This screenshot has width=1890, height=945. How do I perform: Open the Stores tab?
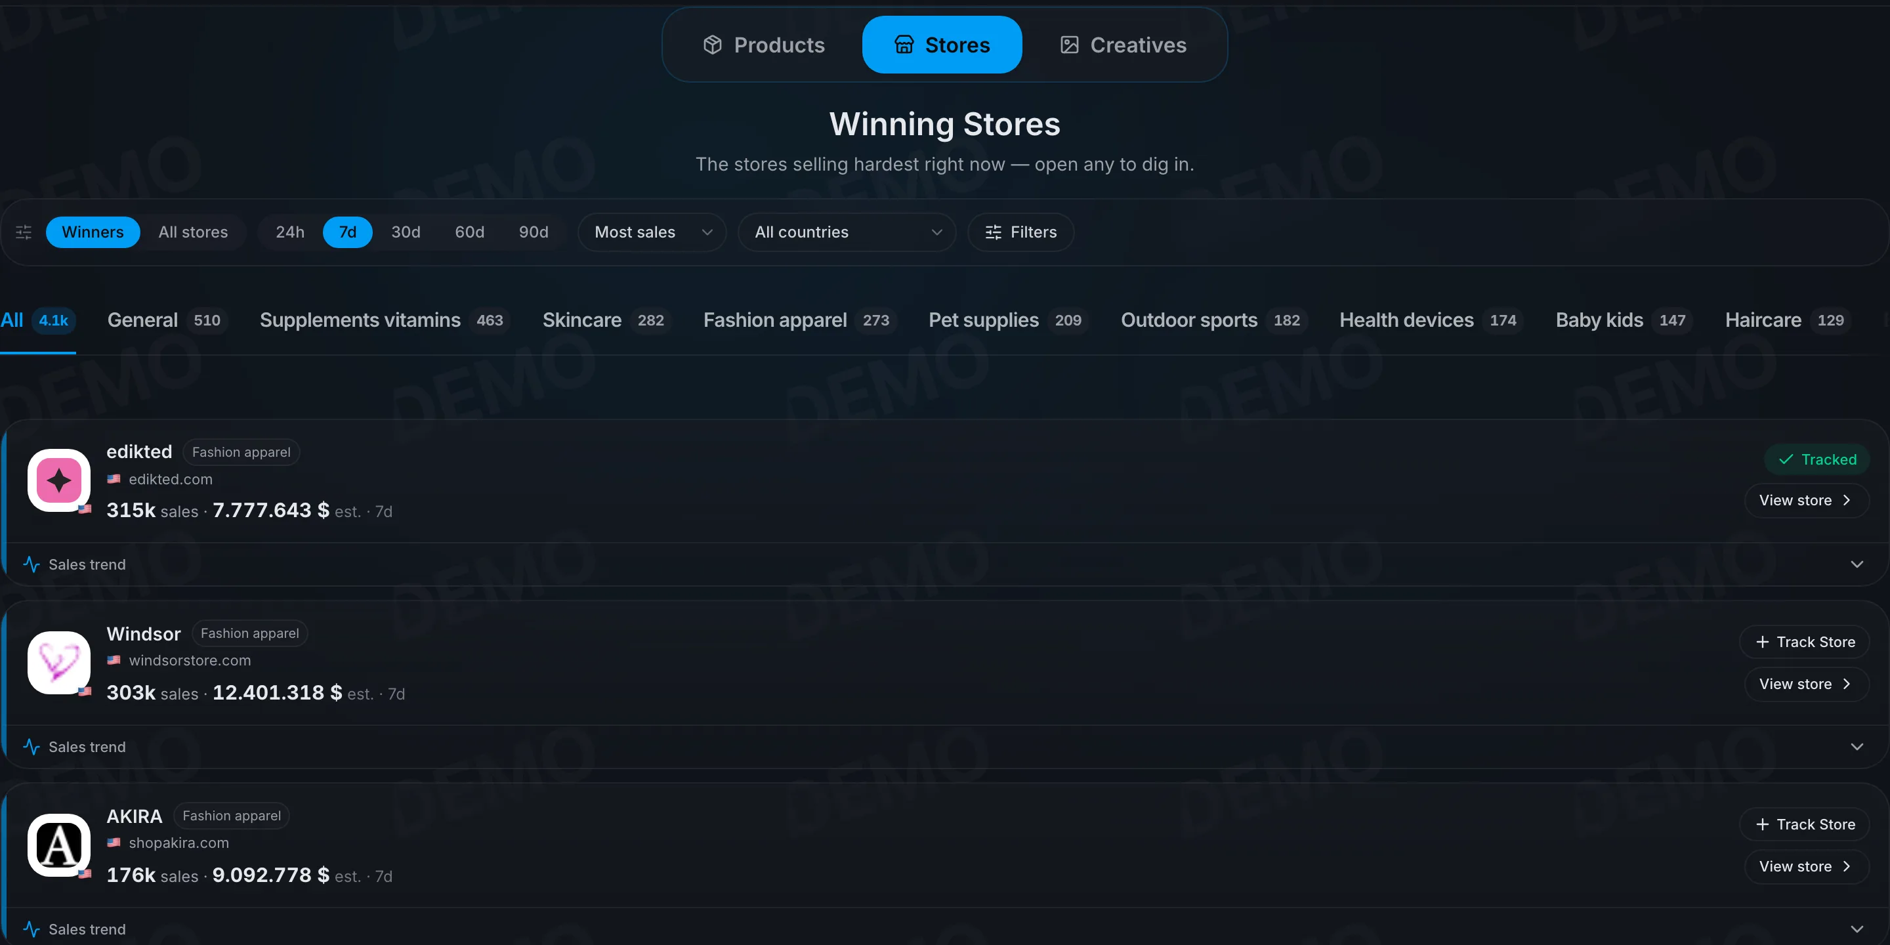(x=942, y=45)
